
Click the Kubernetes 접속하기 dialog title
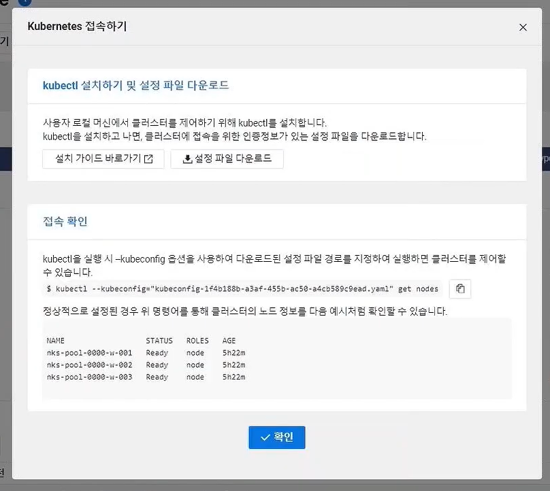[x=77, y=27]
